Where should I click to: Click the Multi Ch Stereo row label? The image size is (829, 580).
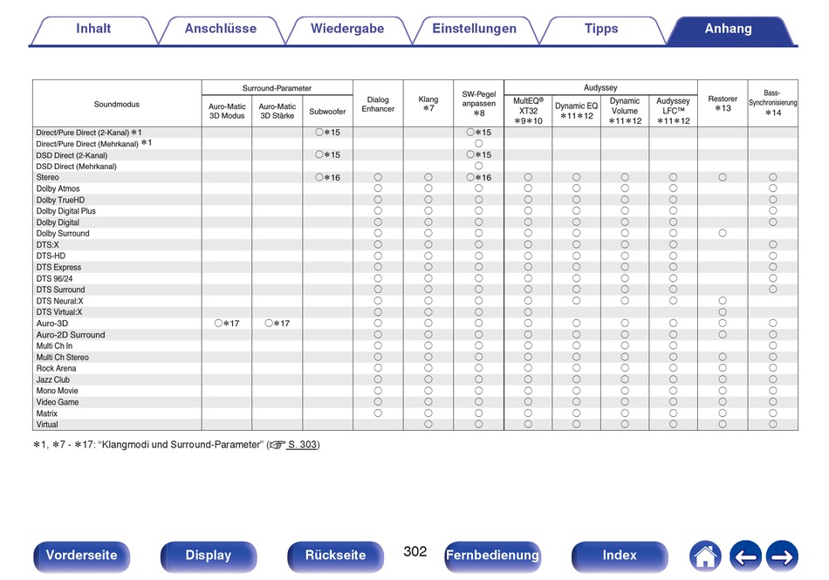click(62, 358)
